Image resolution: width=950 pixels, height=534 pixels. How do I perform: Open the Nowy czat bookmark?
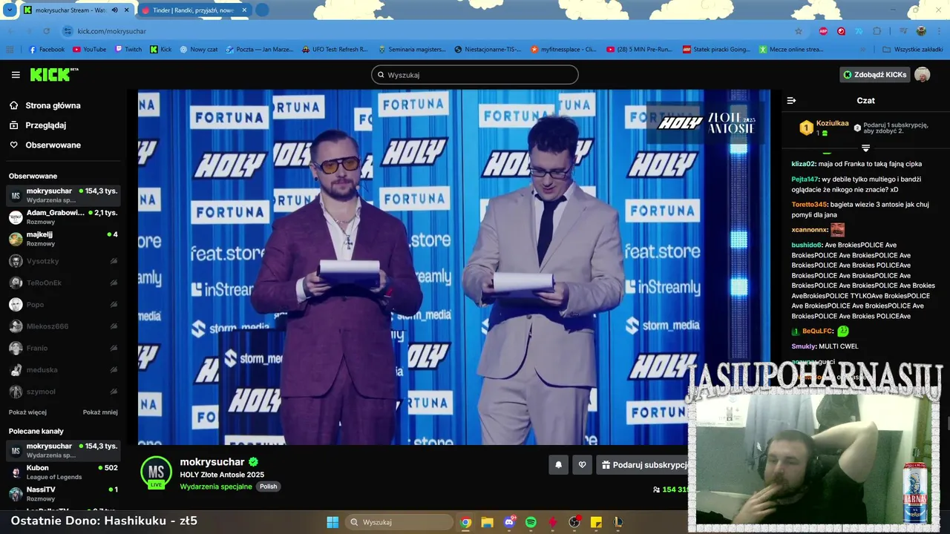pyautogui.click(x=199, y=50)
